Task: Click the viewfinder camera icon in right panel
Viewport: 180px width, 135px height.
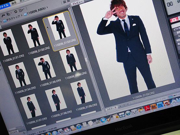Action: [170, 4]
